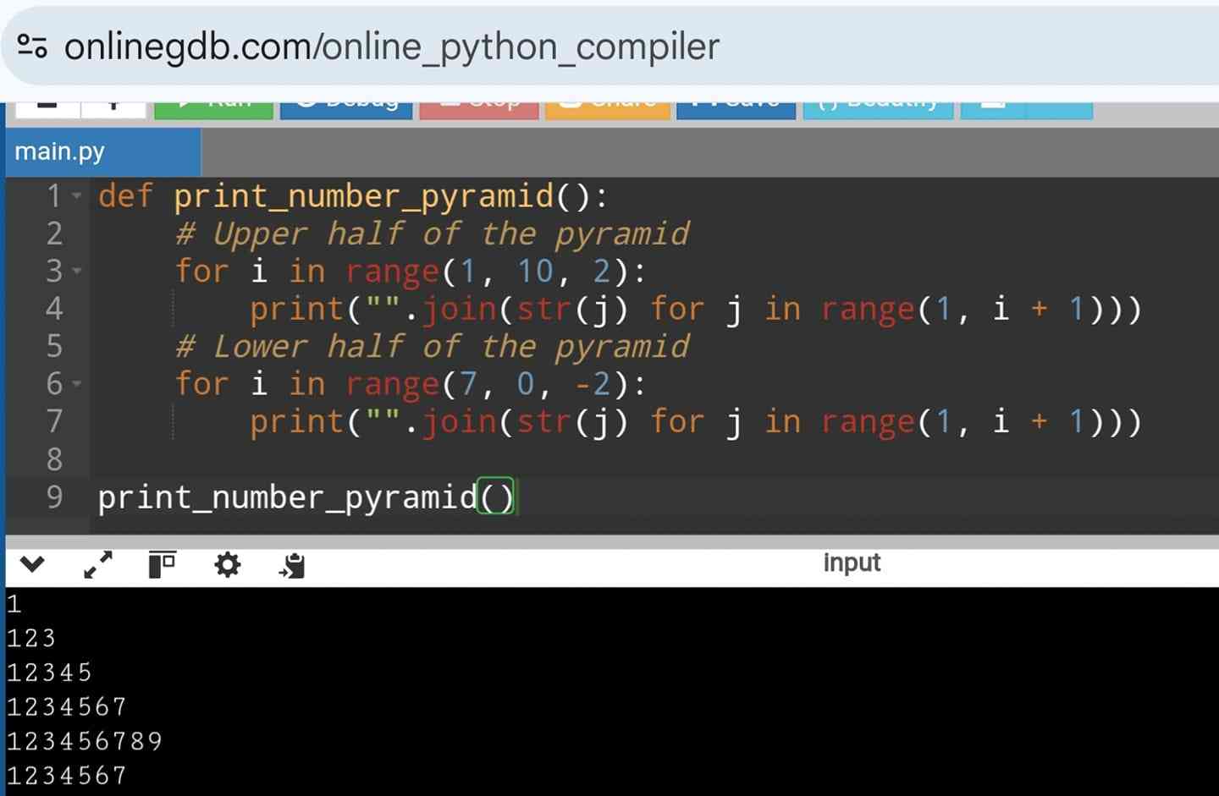Fold the for loop at line 3
The width and height of the screenshot is (1219, 796).
pyautogui.click(x=77, y=272)
